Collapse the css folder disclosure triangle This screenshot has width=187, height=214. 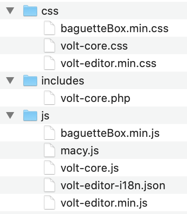point(10,11)
